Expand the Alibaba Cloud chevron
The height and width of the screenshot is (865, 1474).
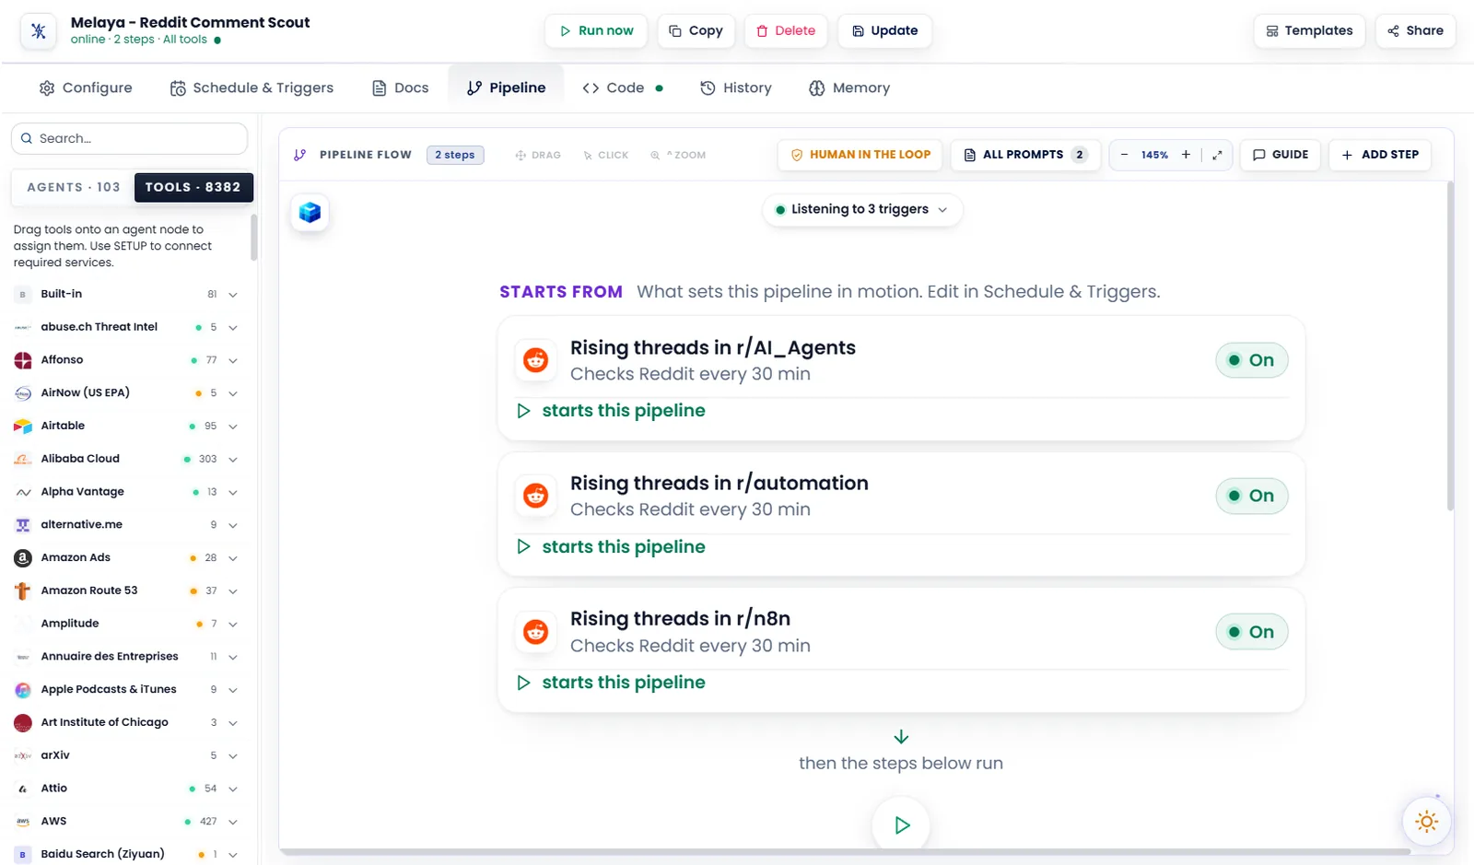tap(233, 460)
